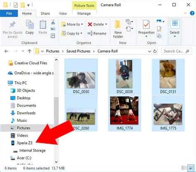Click the Paste shortcut icon

pyautogui.click(x=53, y=36)
